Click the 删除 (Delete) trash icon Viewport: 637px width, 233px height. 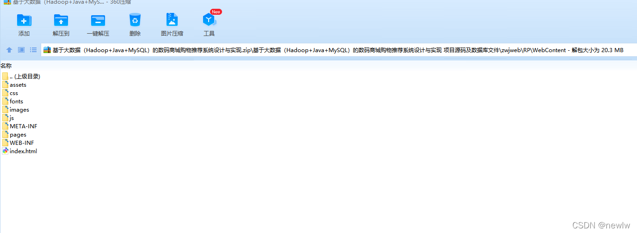[135, 20]
